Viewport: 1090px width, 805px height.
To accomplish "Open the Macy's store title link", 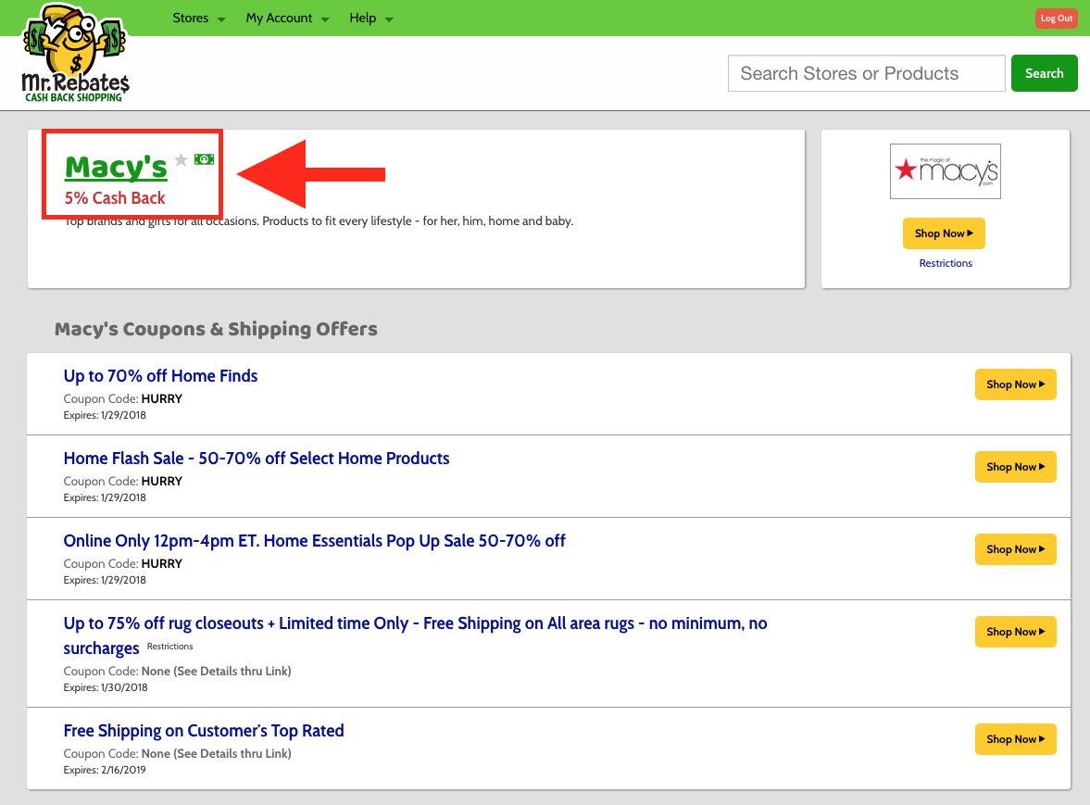I will click(116, 167).
